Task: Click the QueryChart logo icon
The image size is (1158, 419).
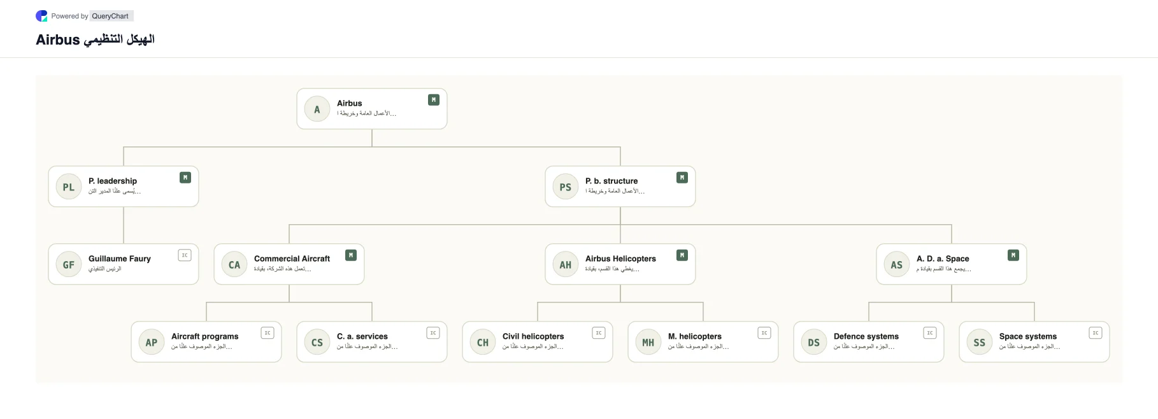Action: pyautogui.click(x=41, y=16)
